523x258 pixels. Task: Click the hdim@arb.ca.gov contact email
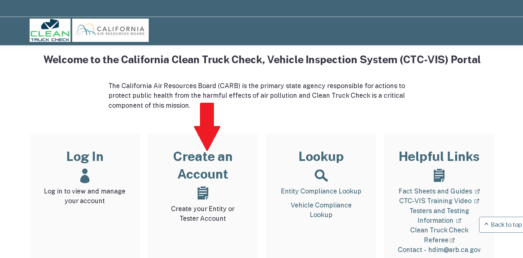454,250
